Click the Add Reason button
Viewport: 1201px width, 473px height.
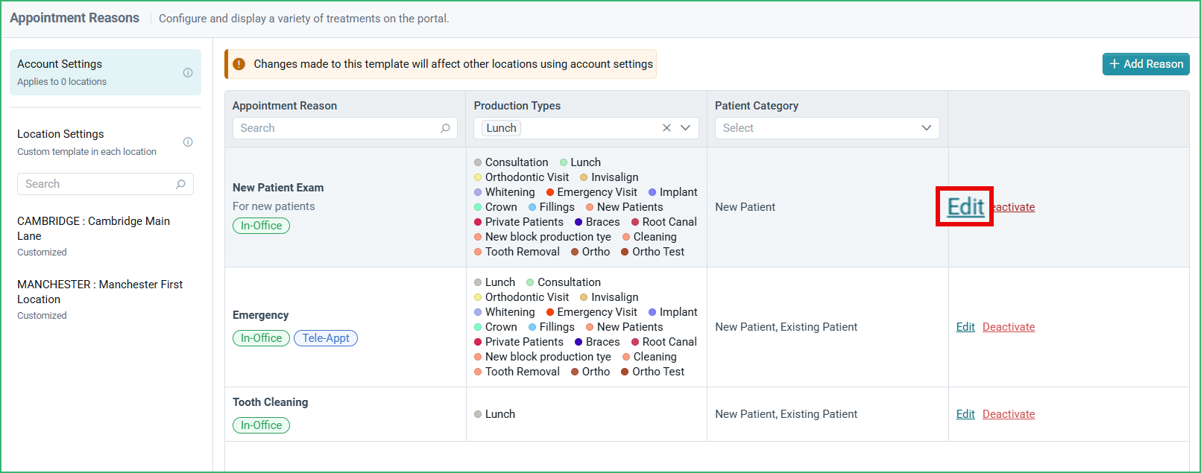[1146, 64]
